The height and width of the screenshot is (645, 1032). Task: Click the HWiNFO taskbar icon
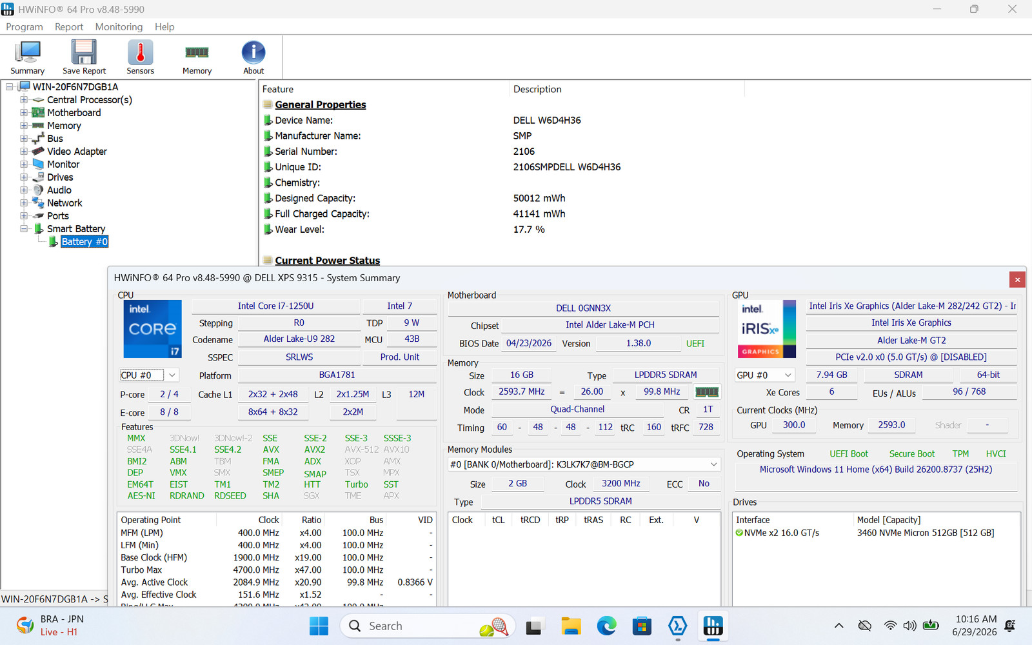pyautogui.click(x=713, y=626)
